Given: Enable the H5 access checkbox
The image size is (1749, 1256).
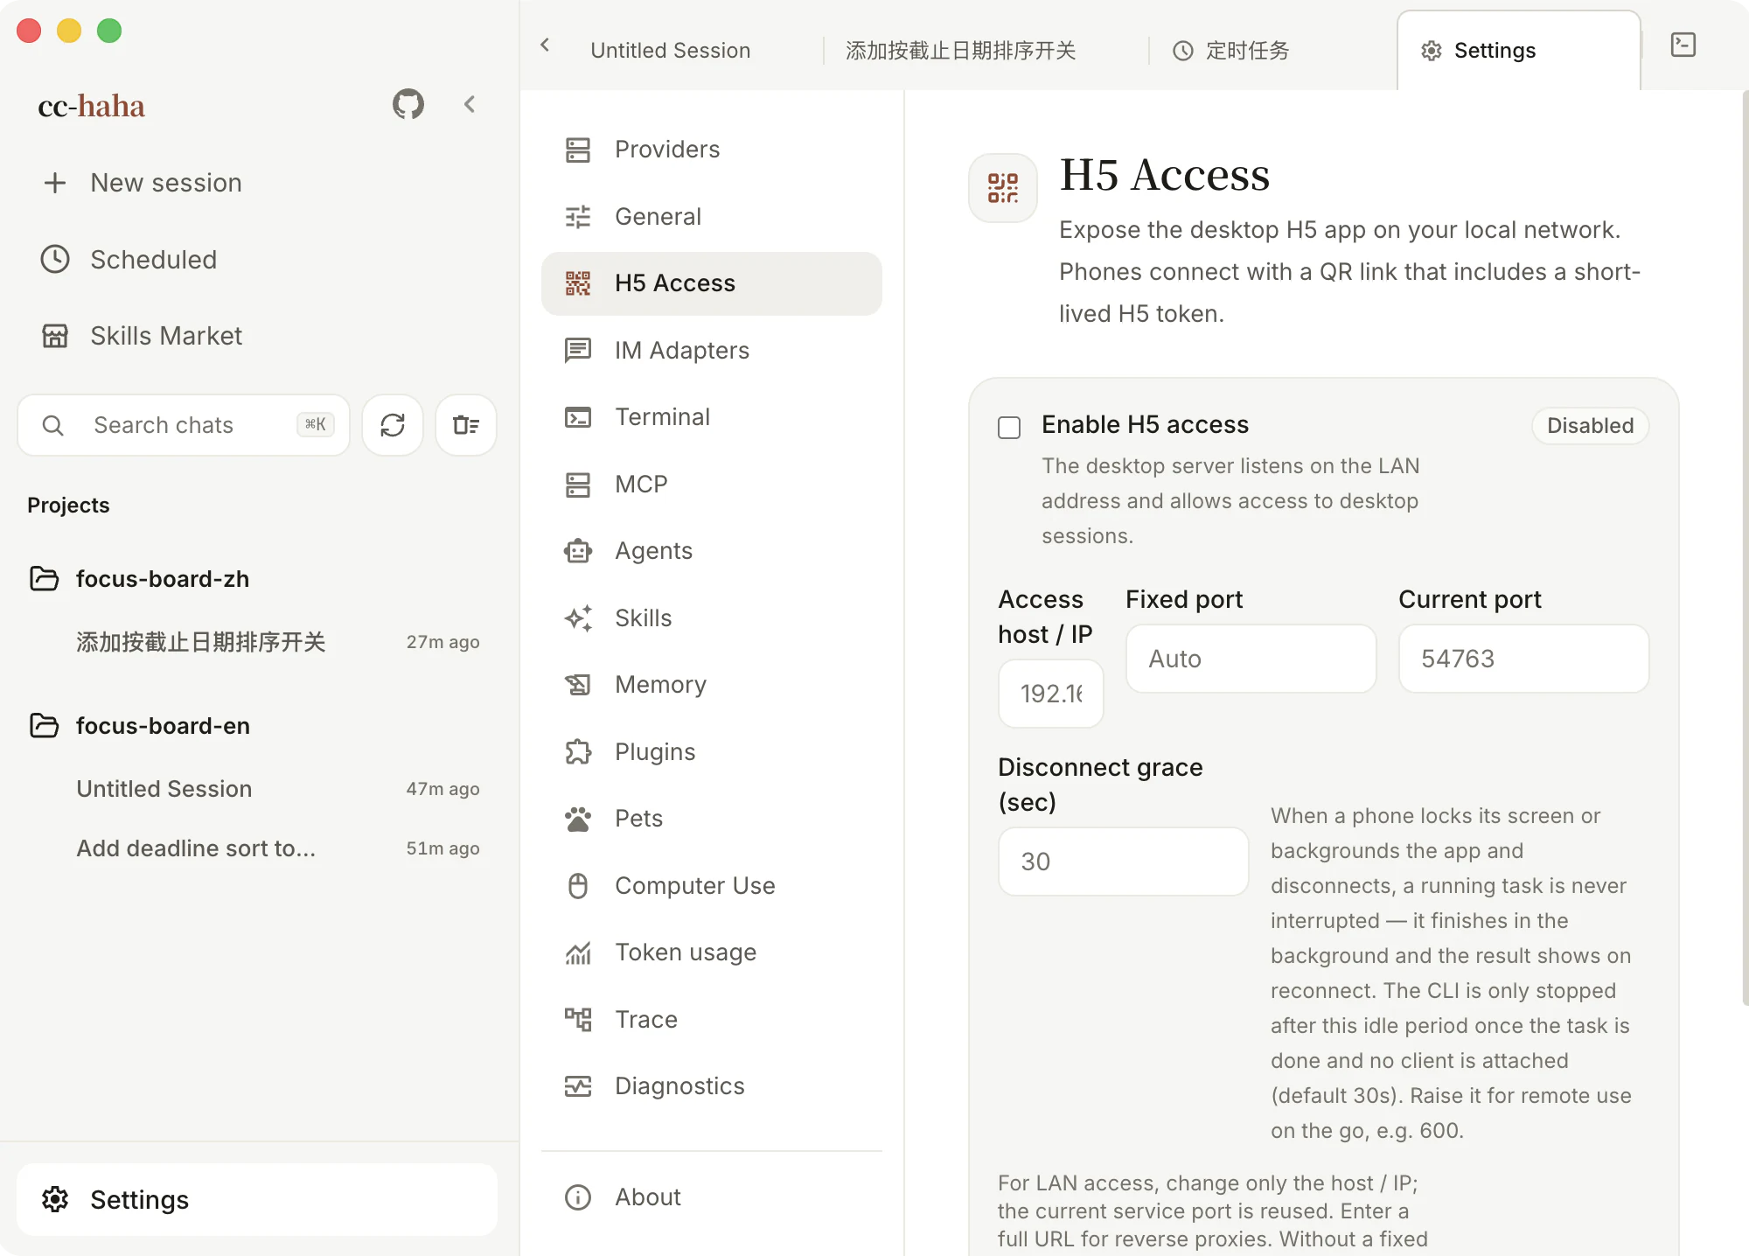Looking at the screenshot, I should (x=1009, y=427).
